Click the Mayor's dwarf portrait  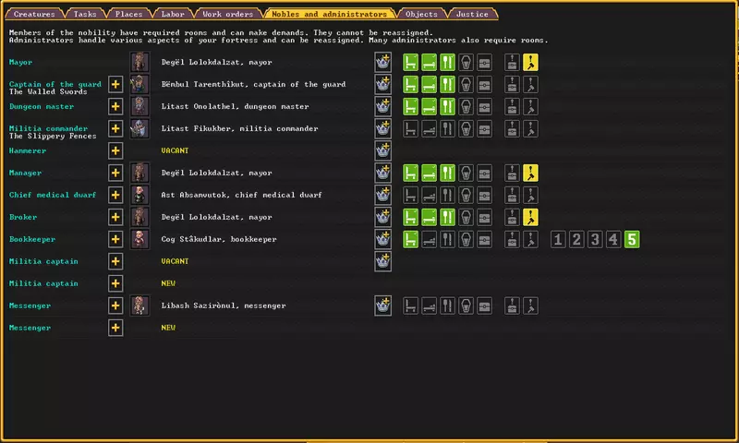pyautogui.click(x=139, y=62)
